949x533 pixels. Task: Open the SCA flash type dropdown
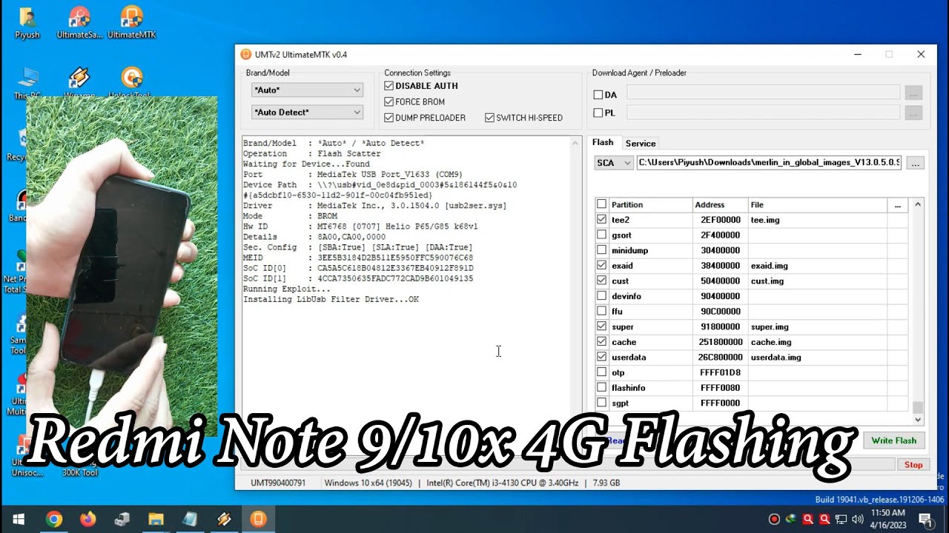click(x=613, y=163)
